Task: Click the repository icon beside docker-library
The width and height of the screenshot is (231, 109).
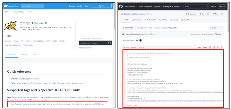Action: (x=122, y=14)
